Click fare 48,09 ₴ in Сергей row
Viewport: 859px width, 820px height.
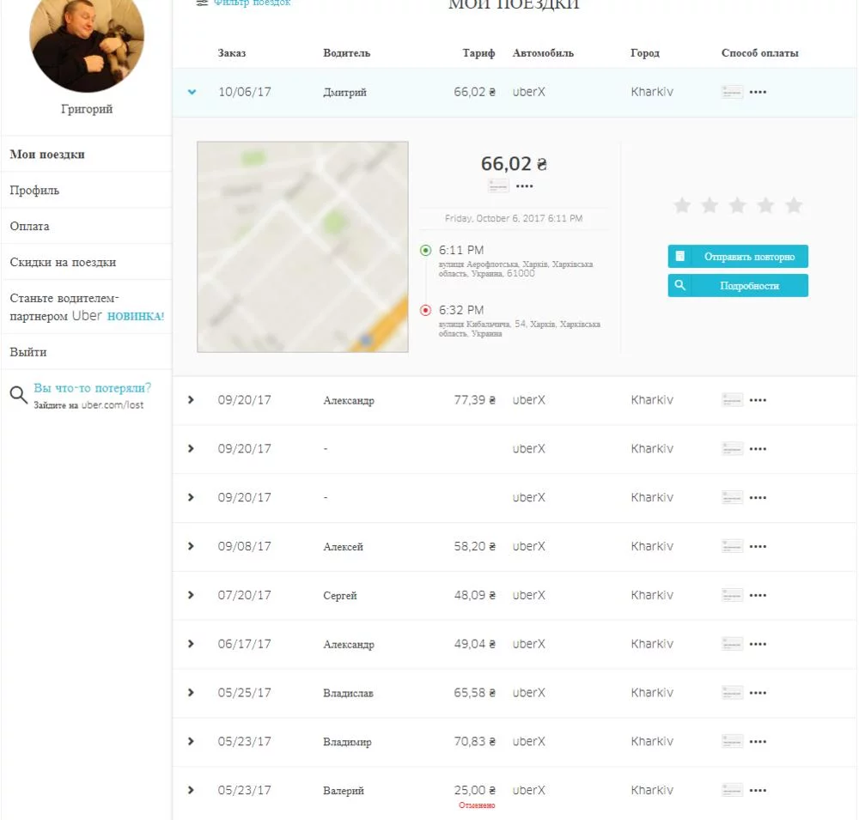(x=474, y=595)
